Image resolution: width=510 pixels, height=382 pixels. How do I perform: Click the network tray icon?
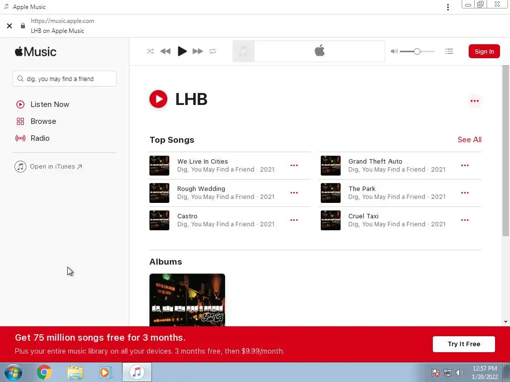point(448,373)
